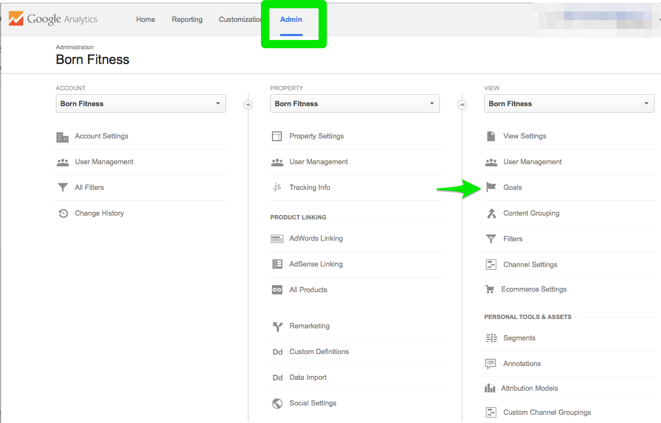Screen dimensions: 661x423
Task: Open Content Grouping text link
Action: click(531, 213)
